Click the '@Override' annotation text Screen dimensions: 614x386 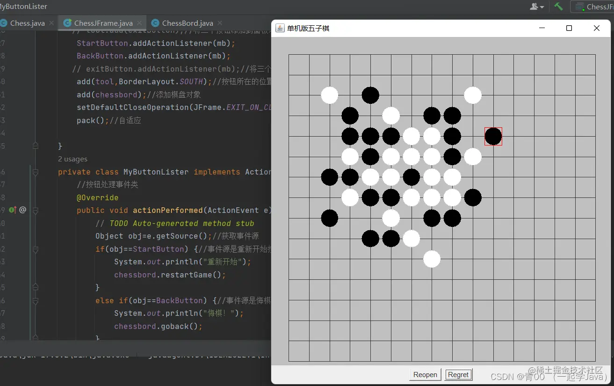coord(98,197)
